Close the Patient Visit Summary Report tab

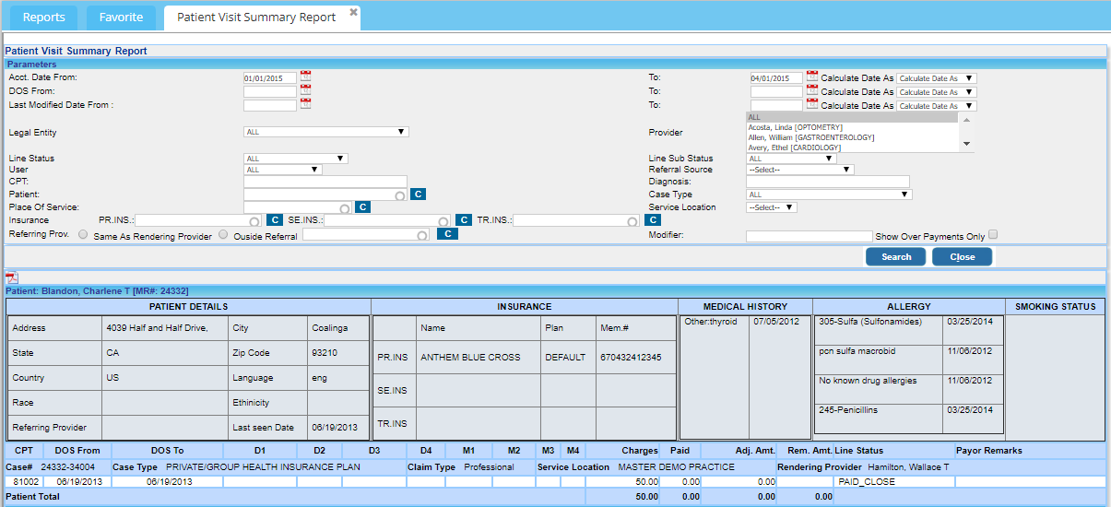click(x=353, y=12)
